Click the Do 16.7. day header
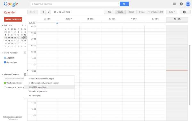Image resolution: width=192 pixels, height=121 pixels. pyautogui.click(x=112, y=19)
